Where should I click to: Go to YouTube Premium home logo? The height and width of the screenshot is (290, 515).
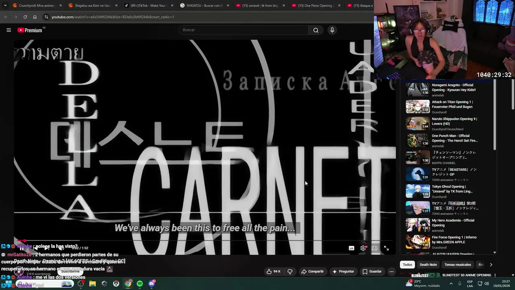point(30,30)
